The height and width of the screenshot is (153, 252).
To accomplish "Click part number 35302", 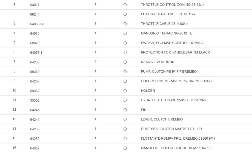I will tap(35, 100).
